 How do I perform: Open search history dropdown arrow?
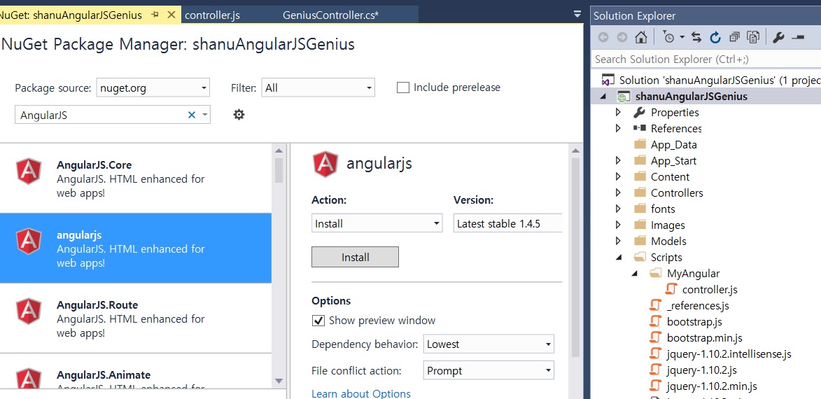[205, 114]
